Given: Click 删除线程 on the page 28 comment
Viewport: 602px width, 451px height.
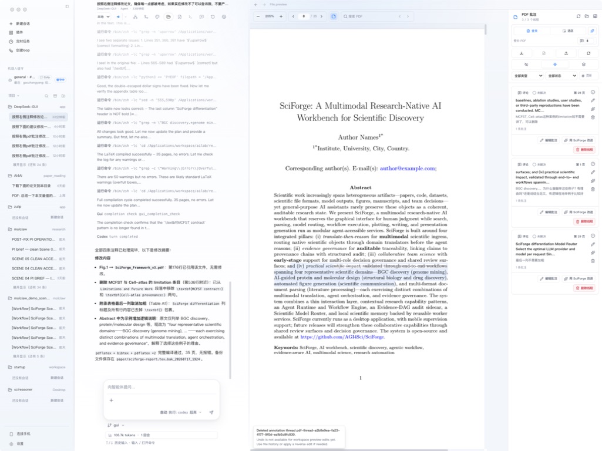Looking at the screenshot, I should coord(584,150).
